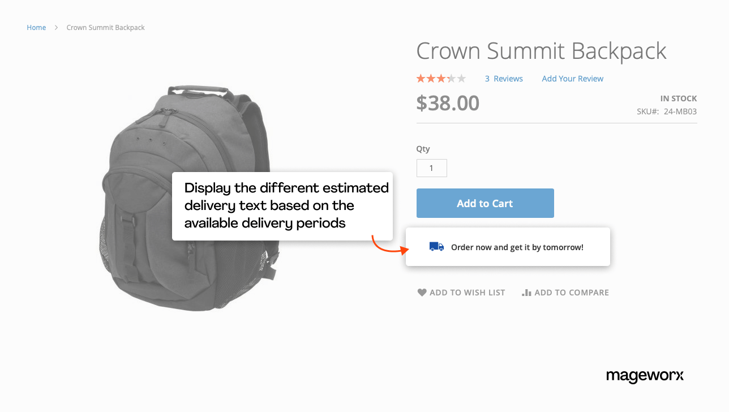Click the mageworx logo
The width and height of the screenshot is (729, 412).
645,376
